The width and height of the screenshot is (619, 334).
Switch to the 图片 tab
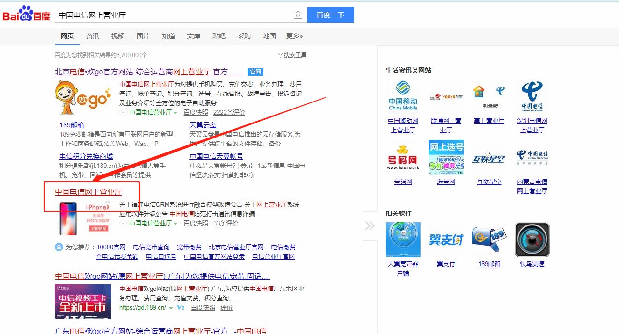point(143,36)
